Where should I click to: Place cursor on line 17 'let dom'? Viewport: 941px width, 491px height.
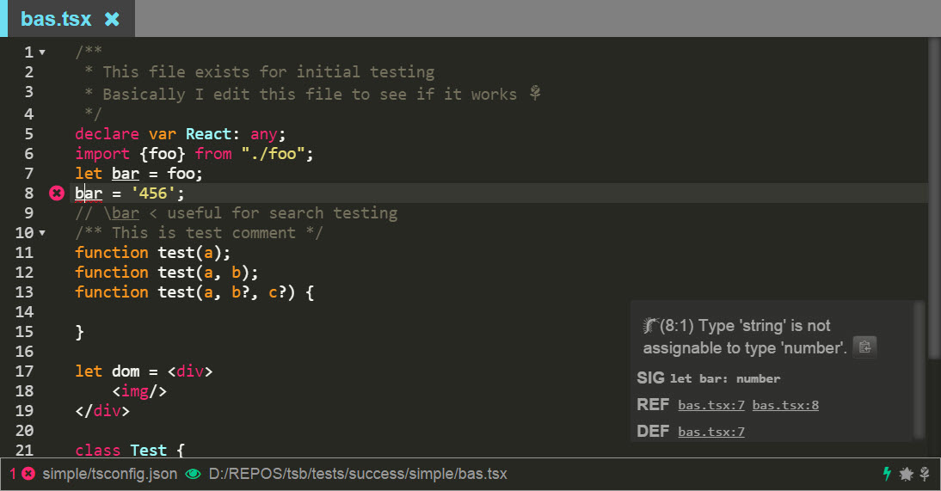click(x=107, y=371)
